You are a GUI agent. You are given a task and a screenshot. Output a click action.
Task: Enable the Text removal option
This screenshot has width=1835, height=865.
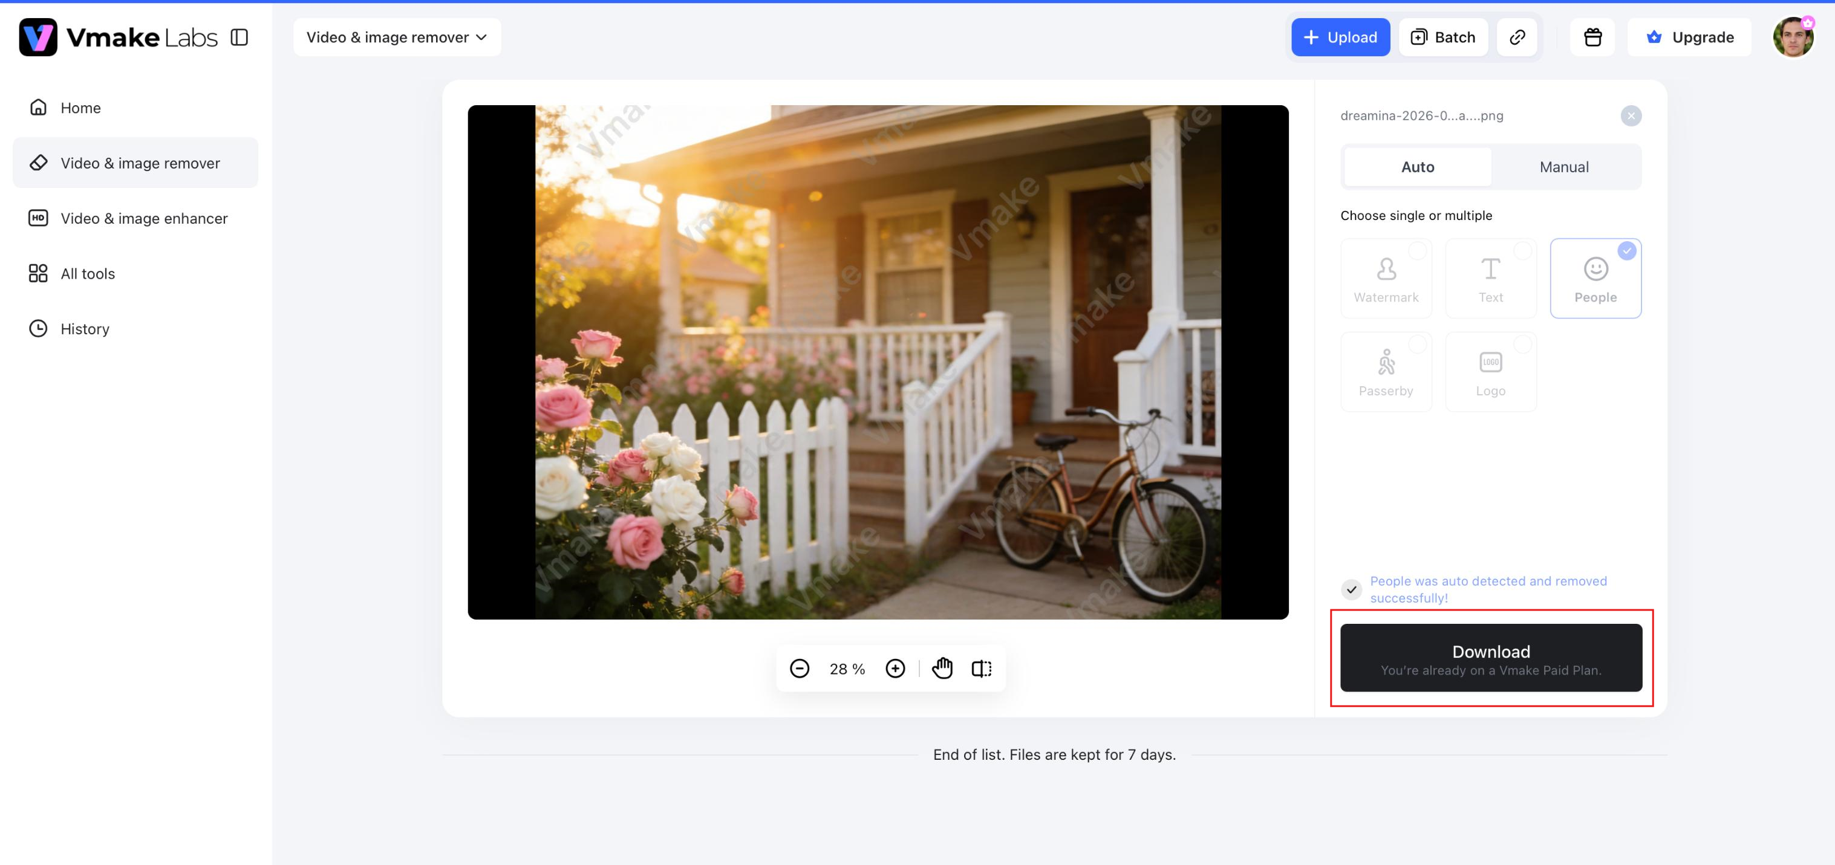point(1491,279)
